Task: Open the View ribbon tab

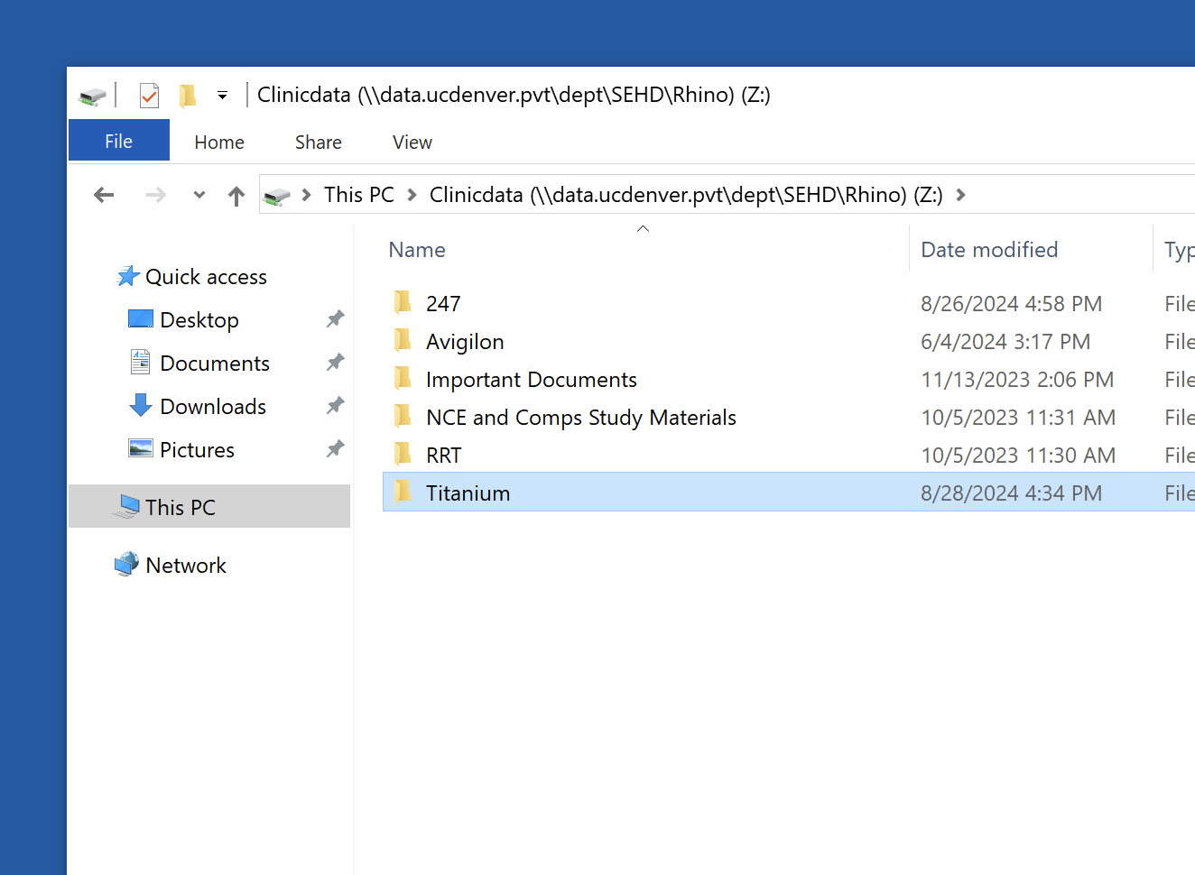Action: click(x=412, y=143)
